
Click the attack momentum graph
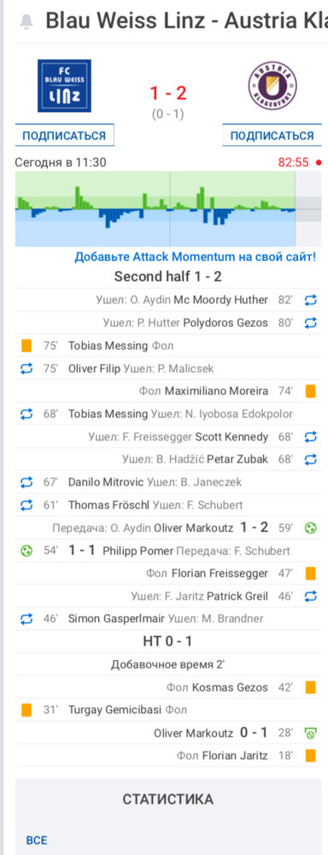(155, 209)
